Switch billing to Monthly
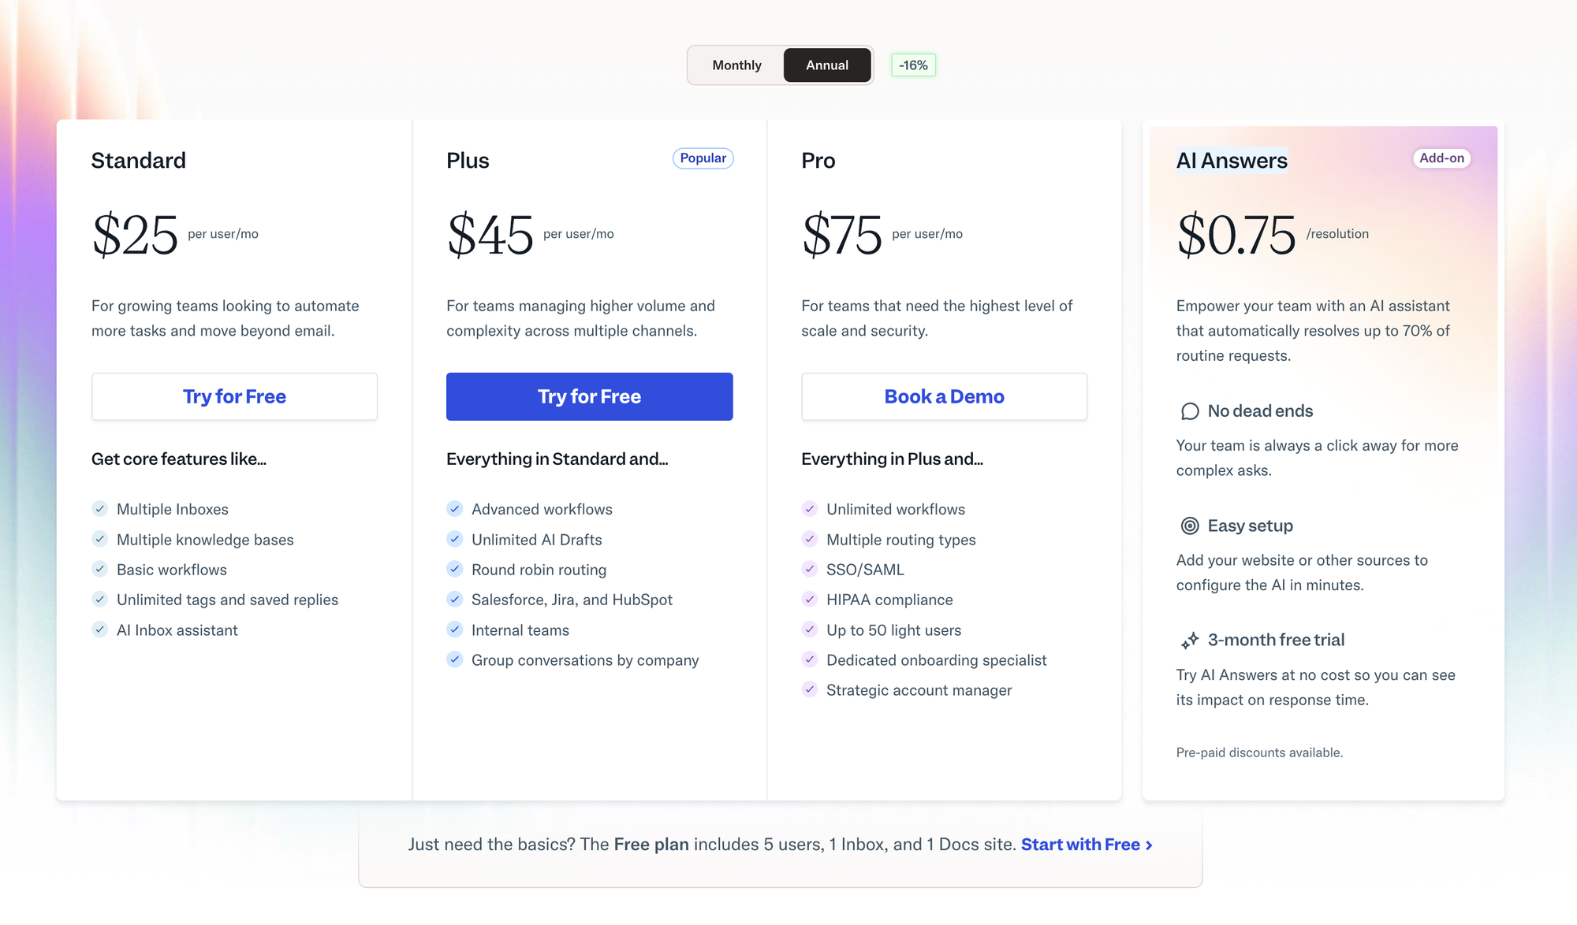 736,65
